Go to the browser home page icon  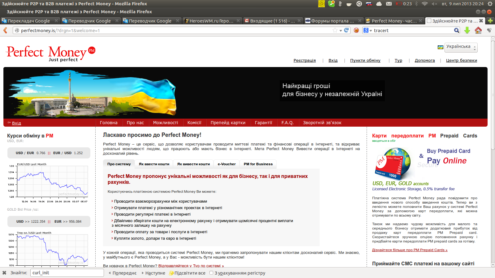[478, 30]
